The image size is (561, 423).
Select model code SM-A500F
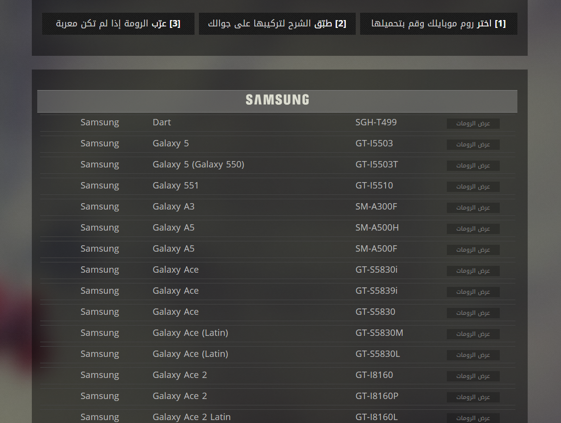click(376, 249)
